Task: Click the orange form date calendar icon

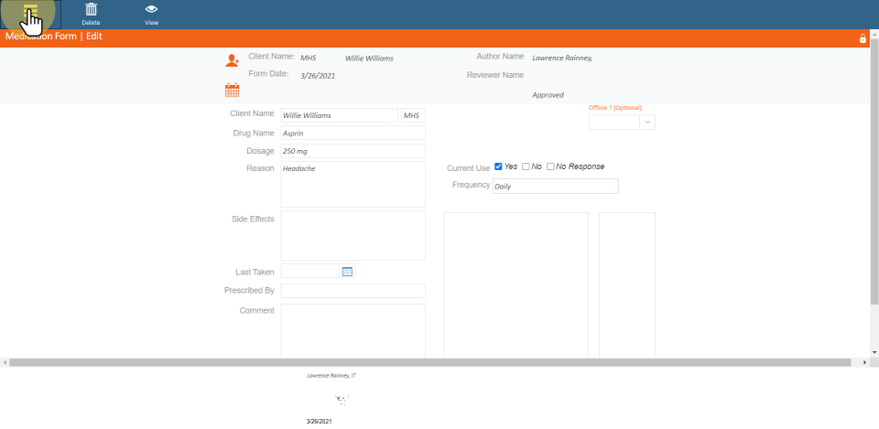Action: click(232, 90)
